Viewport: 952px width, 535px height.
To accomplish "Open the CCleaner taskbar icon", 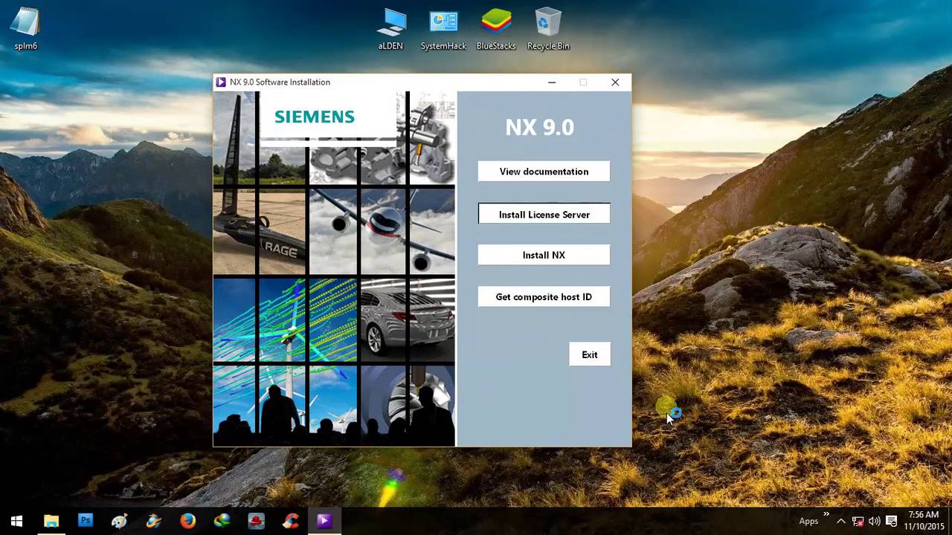I will [290, 521].
